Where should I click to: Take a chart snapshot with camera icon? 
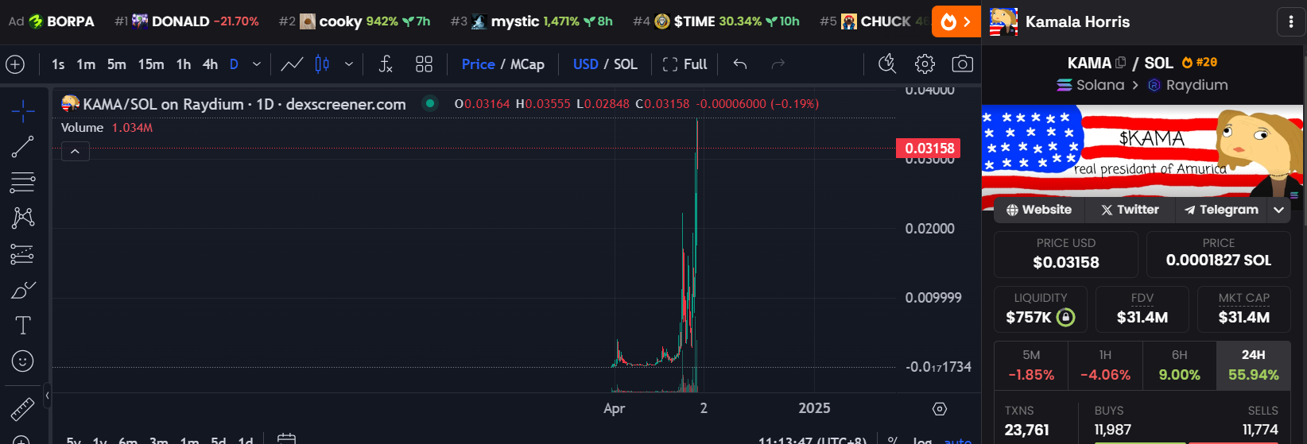(962, 64)
